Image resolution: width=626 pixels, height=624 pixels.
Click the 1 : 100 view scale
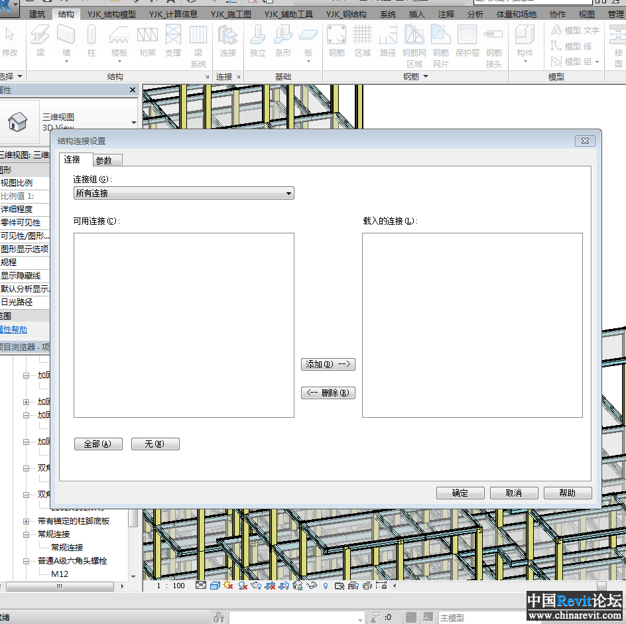point(171,586)
